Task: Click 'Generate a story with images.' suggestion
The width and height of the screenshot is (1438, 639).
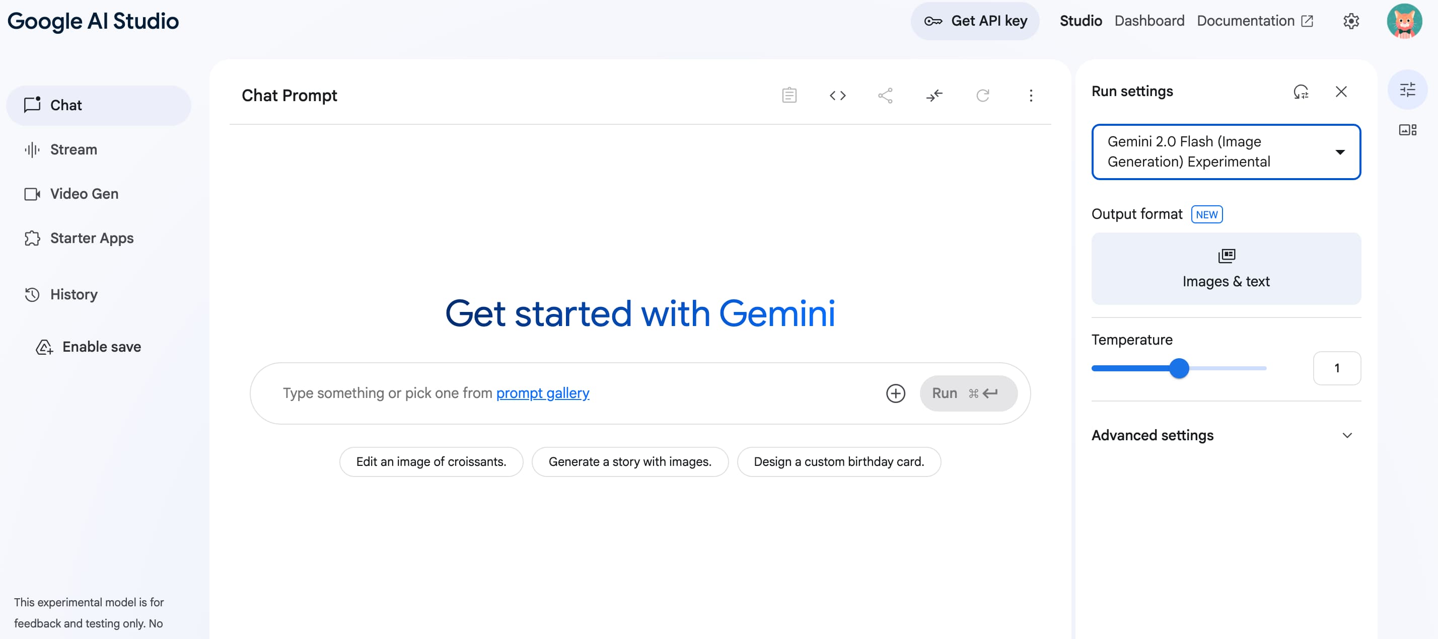Action: 630,461
